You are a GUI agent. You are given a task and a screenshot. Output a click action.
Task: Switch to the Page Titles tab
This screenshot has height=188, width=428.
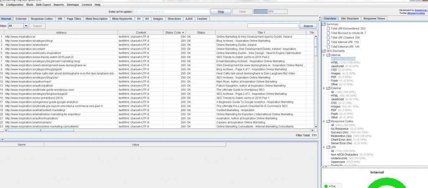(74, 19)
